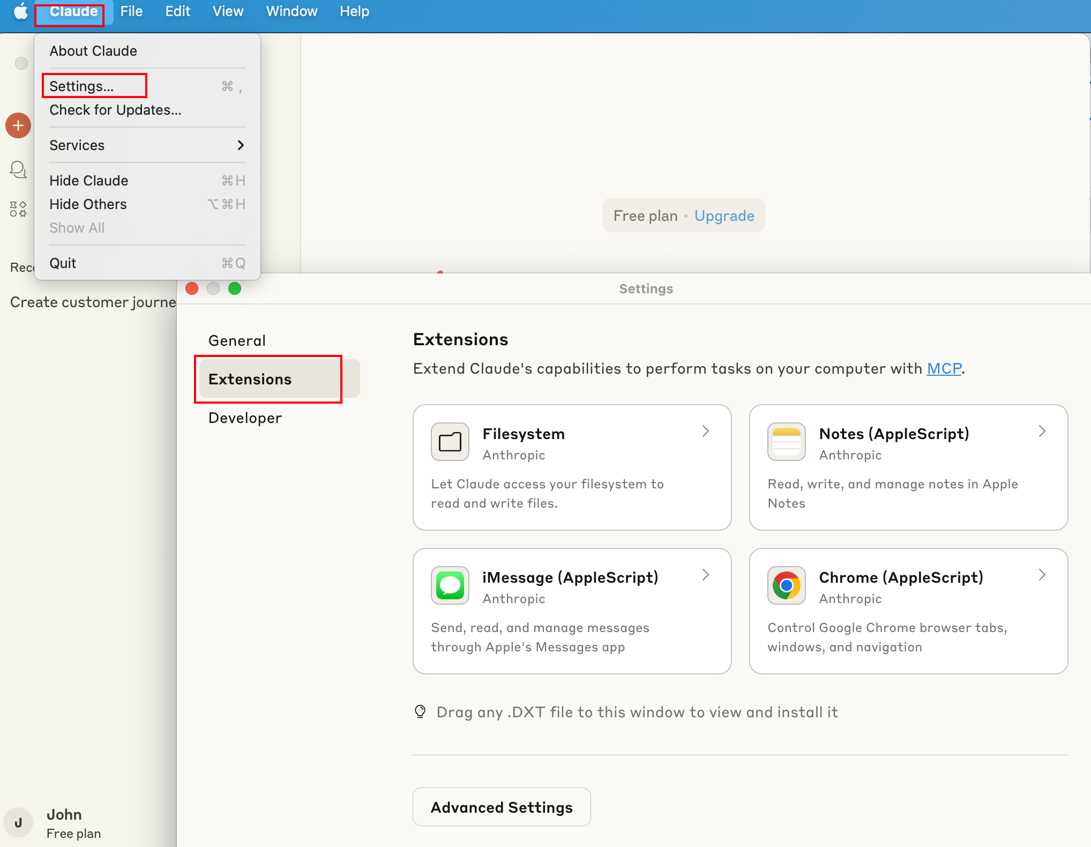Click the Projects shapes icon in sidebar
This screenshot has width=1091, height=847.
(x=17, y=209)
